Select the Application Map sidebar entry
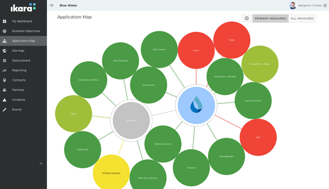 (24, 41)
